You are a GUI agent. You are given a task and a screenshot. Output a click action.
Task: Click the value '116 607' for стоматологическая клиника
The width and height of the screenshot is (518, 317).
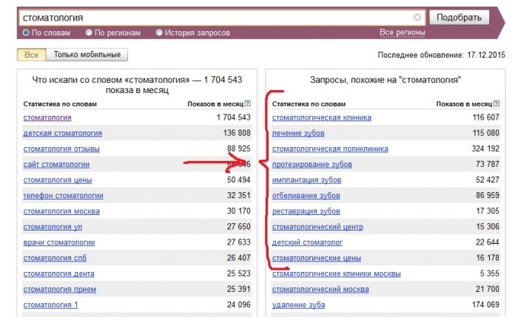[x=485, y=117]
